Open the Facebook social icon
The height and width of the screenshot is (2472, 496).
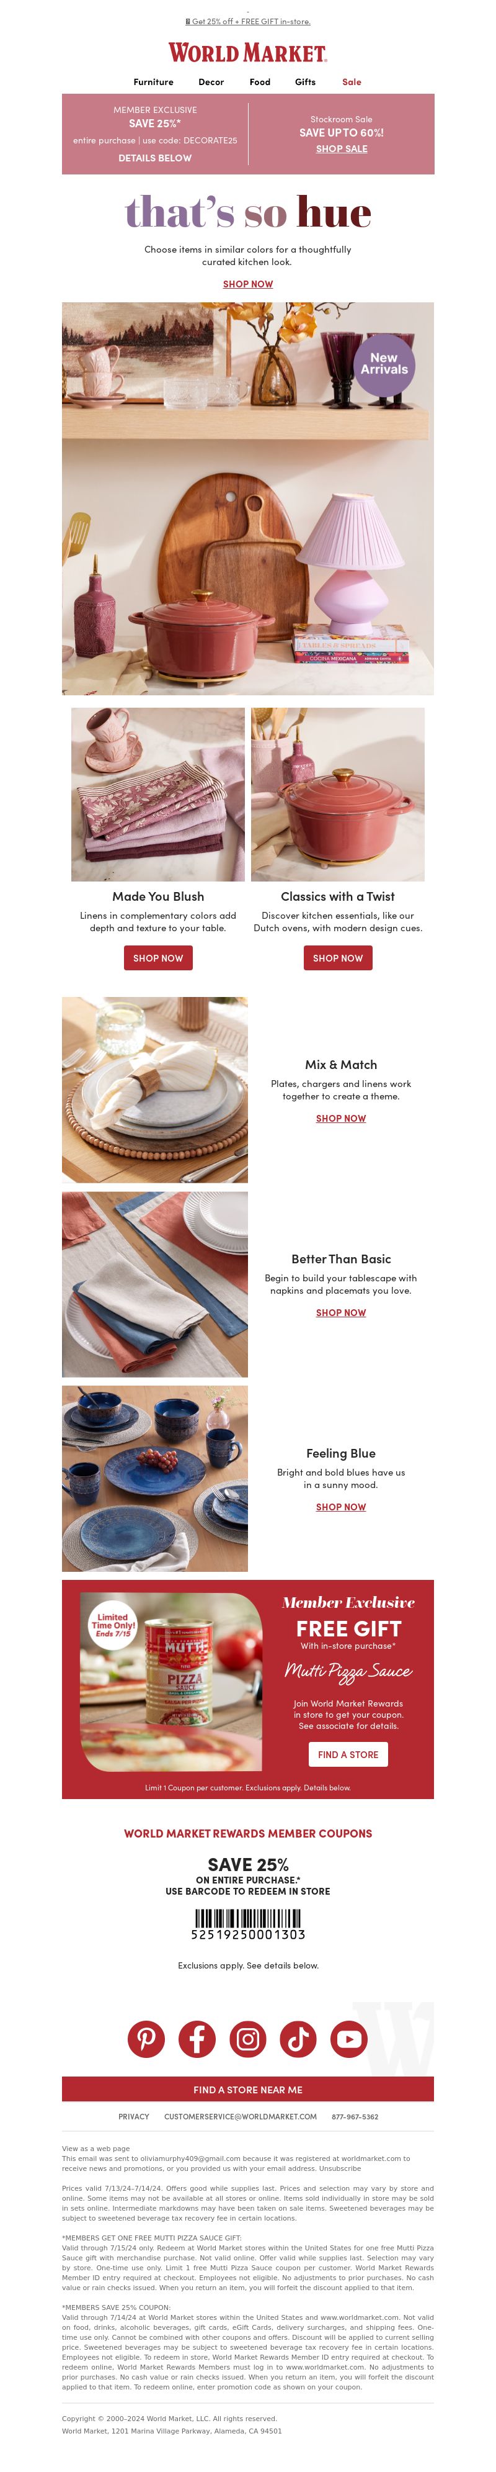[197, 2039]
